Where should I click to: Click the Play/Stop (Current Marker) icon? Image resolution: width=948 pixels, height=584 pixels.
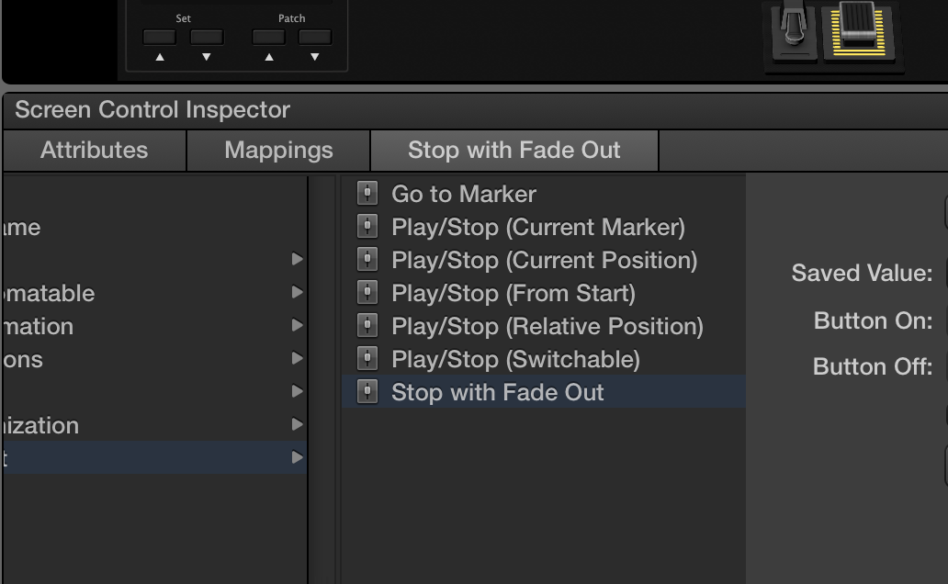(367, 227)
